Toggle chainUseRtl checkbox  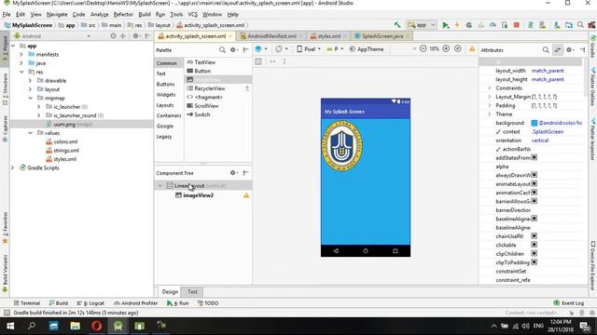coord(535,236)
